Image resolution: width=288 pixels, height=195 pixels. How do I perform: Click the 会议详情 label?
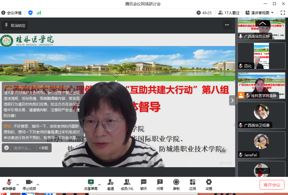click(14, 13)
